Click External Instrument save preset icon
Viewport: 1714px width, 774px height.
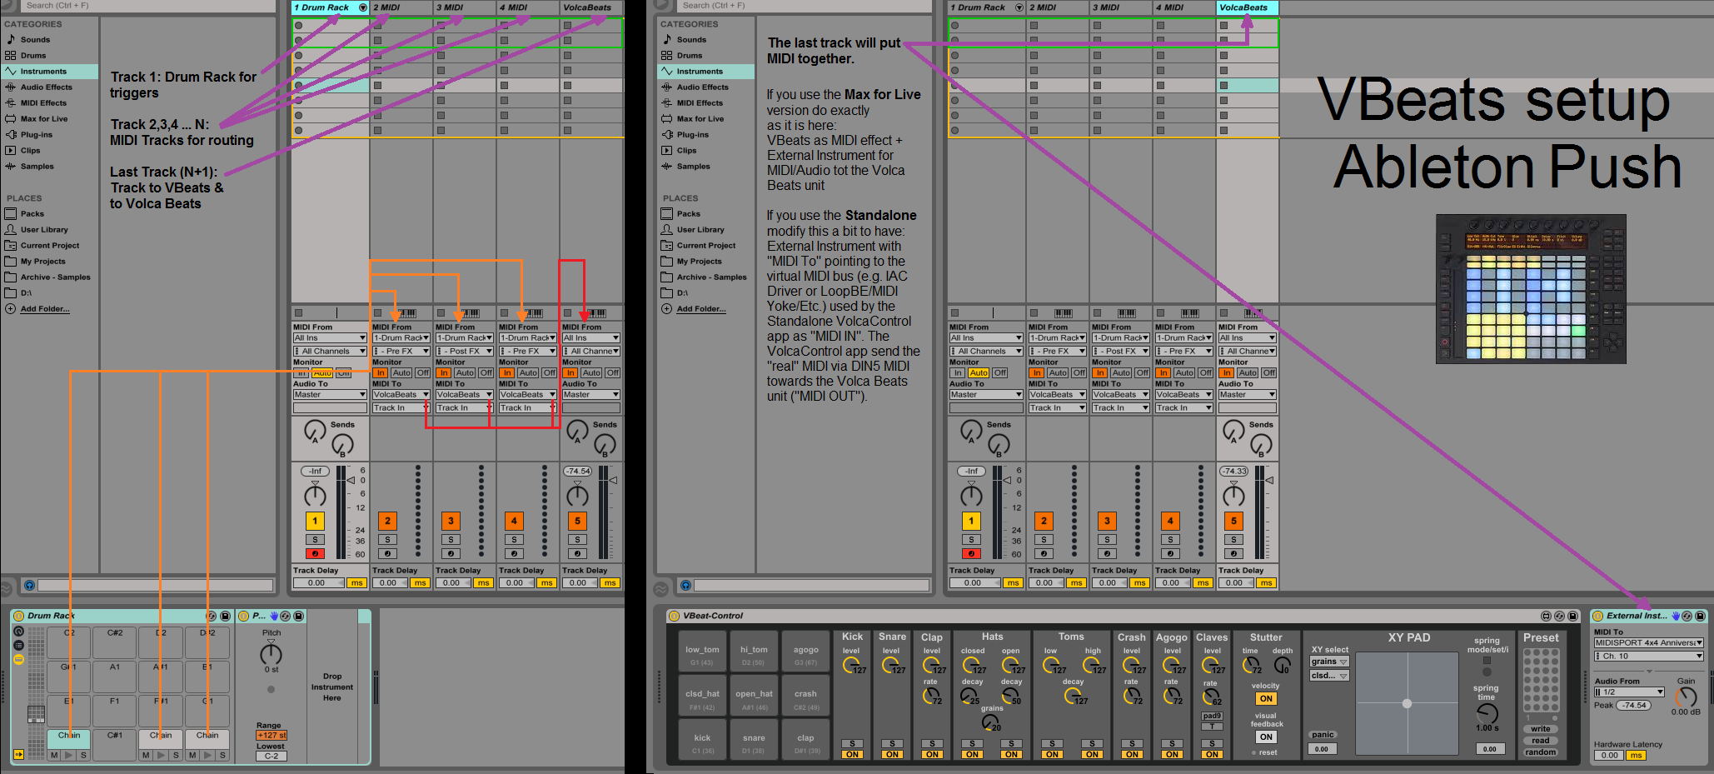[x=1700, y=616]
